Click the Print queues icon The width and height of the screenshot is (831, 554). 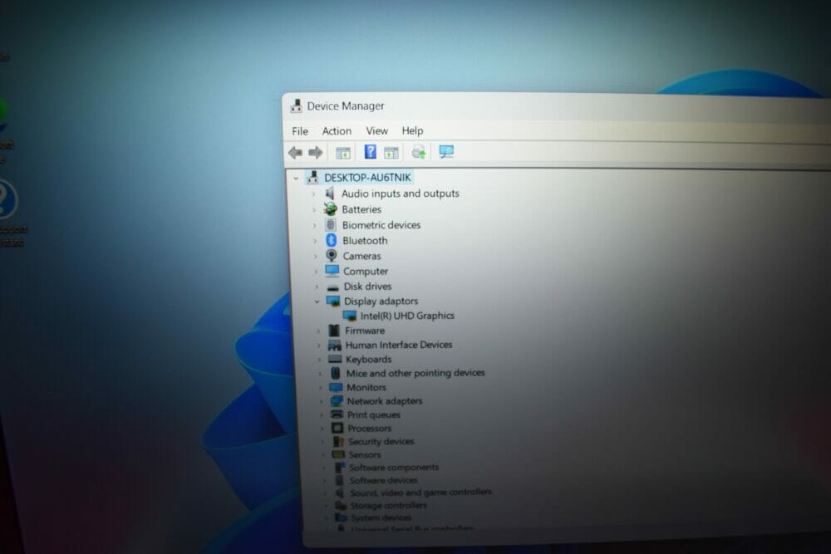point(337,414)
